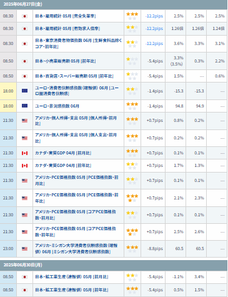Open 東京消費者物価指数 06月 link
Viewport: 228px width, 297px height.
[x=78, y=44]
